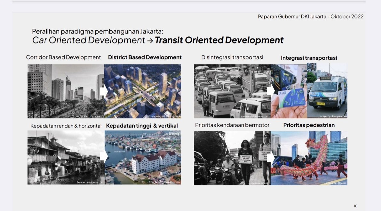Click the 'Car Oriented Development' title text
The height and width of the screenshot is (211, 381).
click(88, 40)
